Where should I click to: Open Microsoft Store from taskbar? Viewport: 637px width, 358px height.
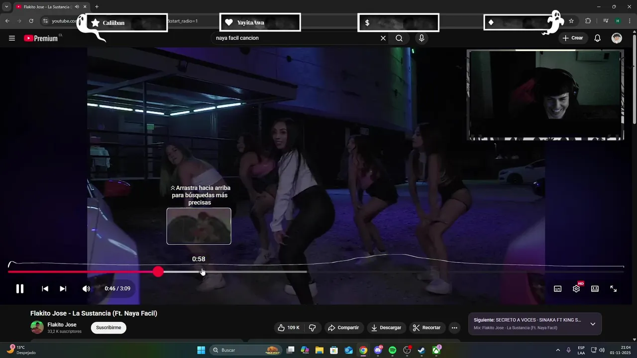(334, 350)
